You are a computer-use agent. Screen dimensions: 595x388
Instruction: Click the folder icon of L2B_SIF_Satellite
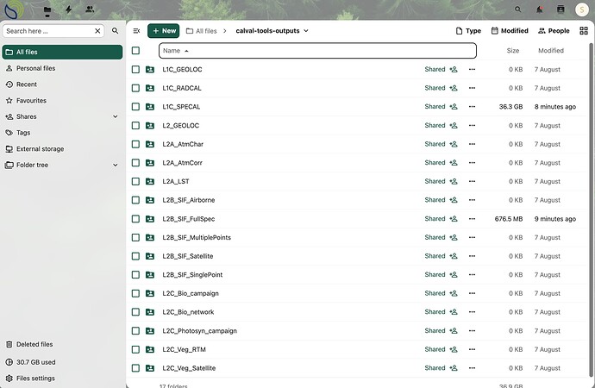[150, 256]
